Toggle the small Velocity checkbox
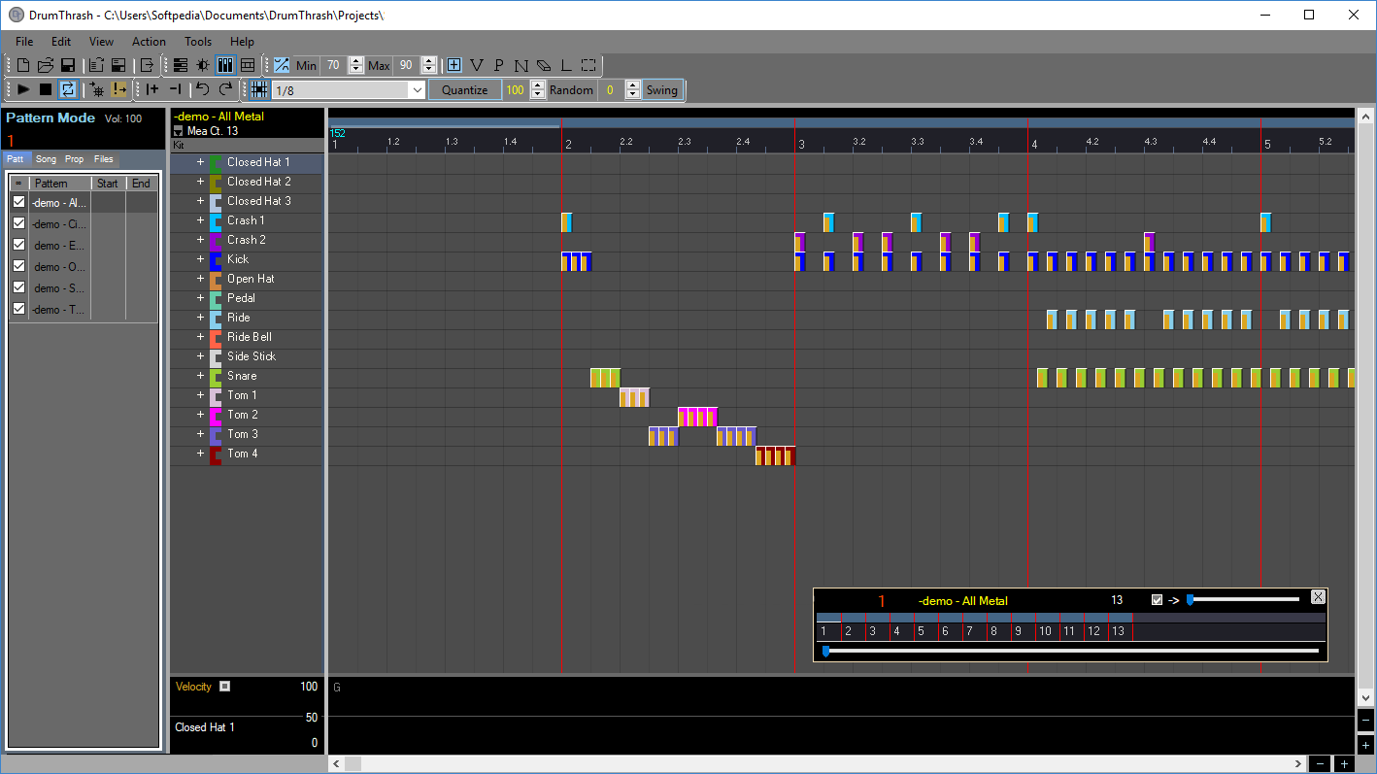Viewport: 1377px width, 774px height. click(x=224, y=686)
